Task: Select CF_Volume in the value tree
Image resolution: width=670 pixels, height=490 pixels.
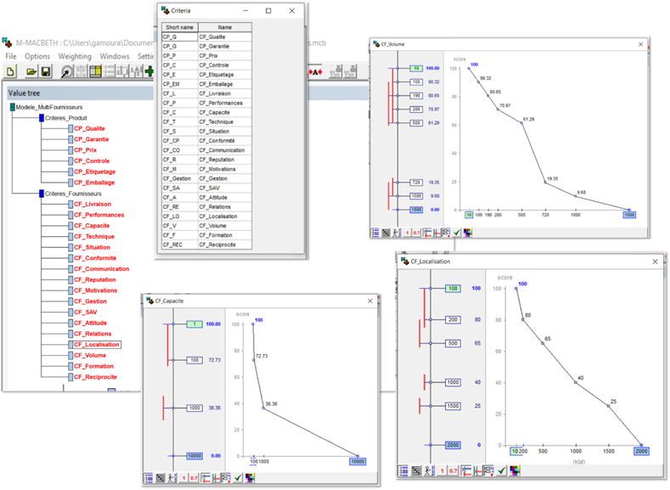Action: [x=90, y=356]
